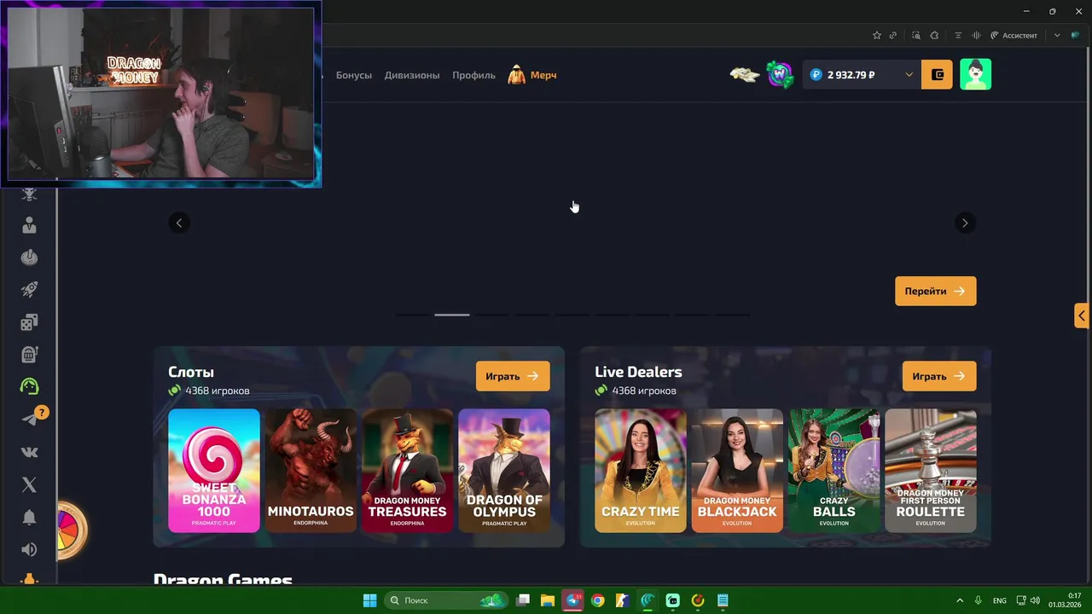The height and width of the screenshot is (614, 1092).
Task: Expand browser toolbar chevron dropdown
Action: pyautogui.click(x=1057, y=35)
